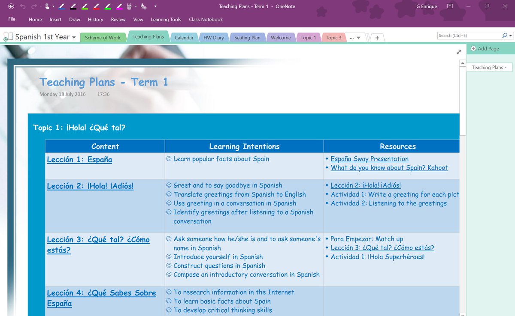Open the Insert ribbon tab
This screenshot has height=316, width=515.
coord(55,19)
